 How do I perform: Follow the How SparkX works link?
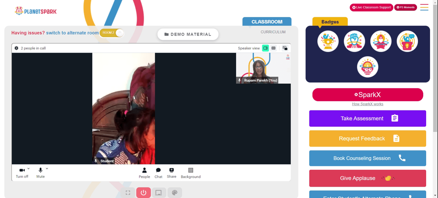[x=367, y=104]
